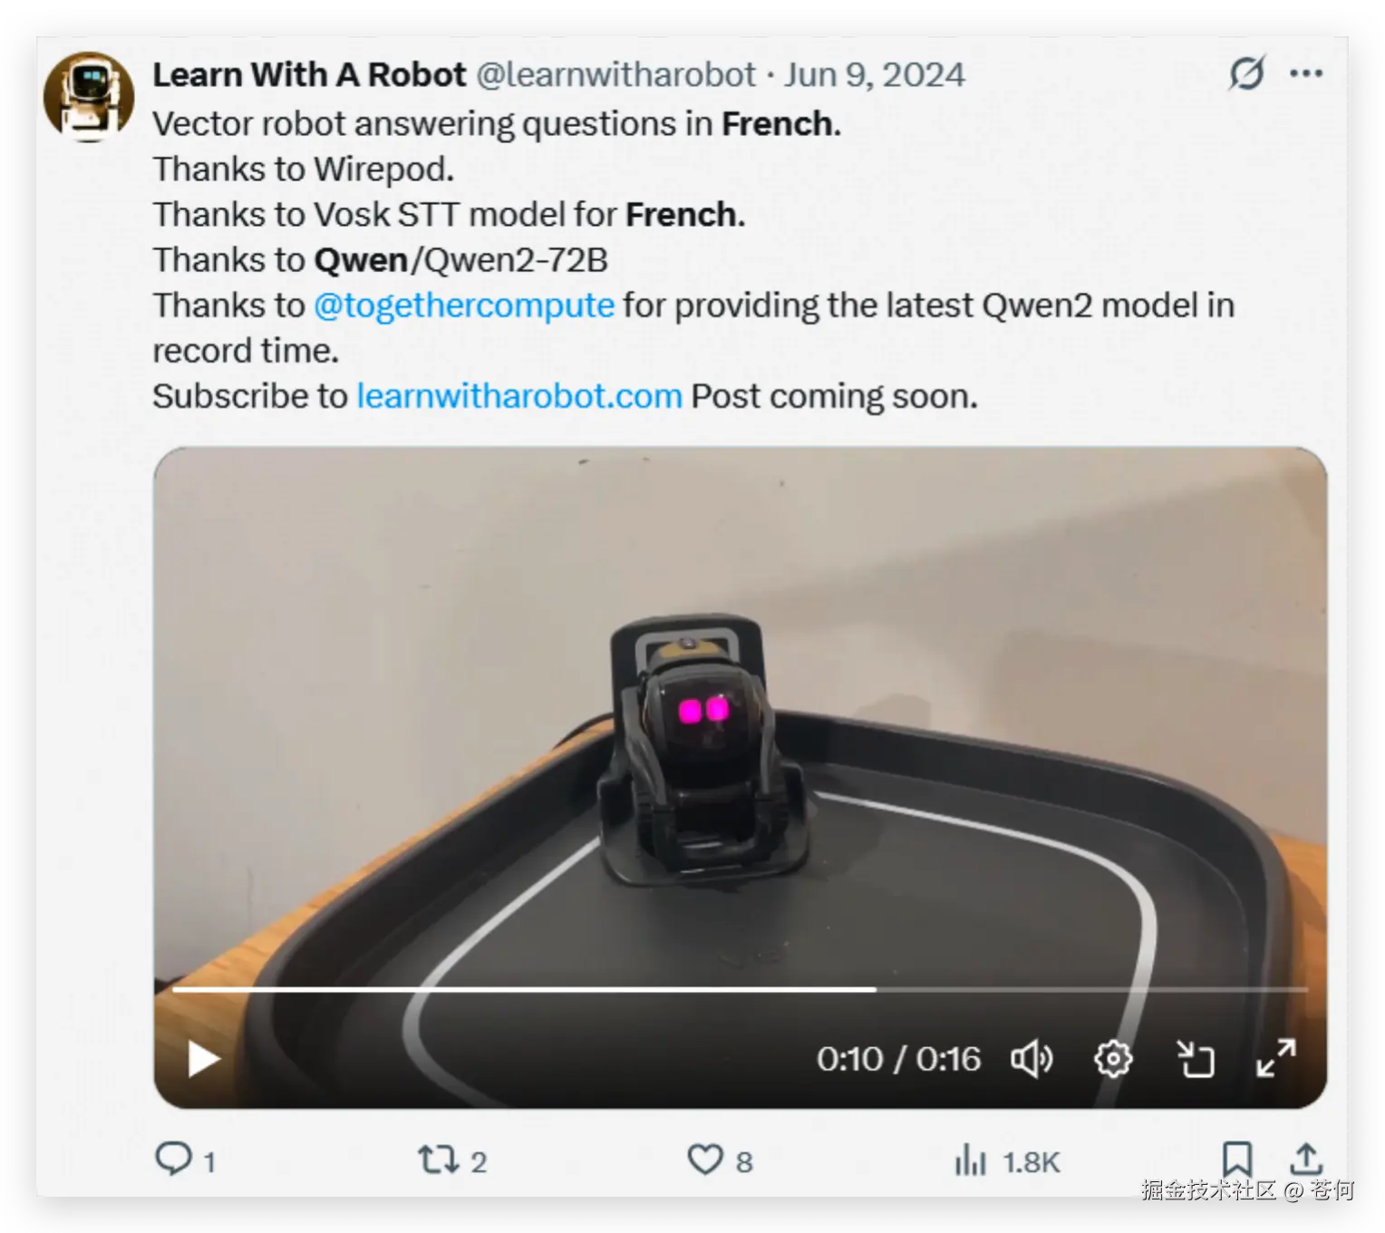The image size is (1385, 1233).
Task: Click the Grok slash-circle icon
Action: tap(1246, 73)
